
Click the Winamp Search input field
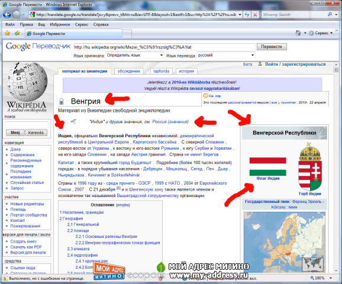point(294,15)
